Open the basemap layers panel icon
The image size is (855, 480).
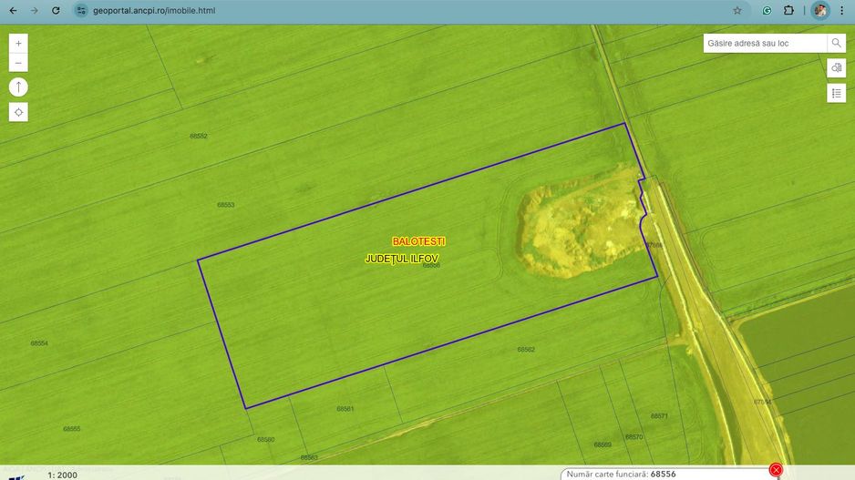[837, 68]
